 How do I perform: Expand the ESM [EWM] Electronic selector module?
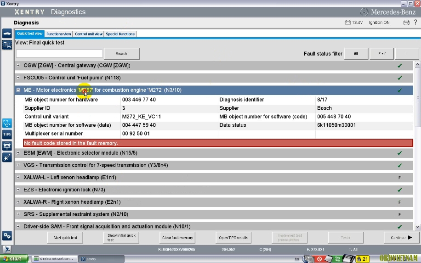click(18, 153)
